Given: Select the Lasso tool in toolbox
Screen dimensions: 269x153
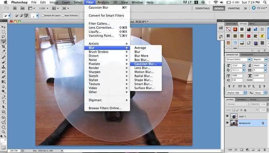Looking at the screenshot, I should [4, 37].
